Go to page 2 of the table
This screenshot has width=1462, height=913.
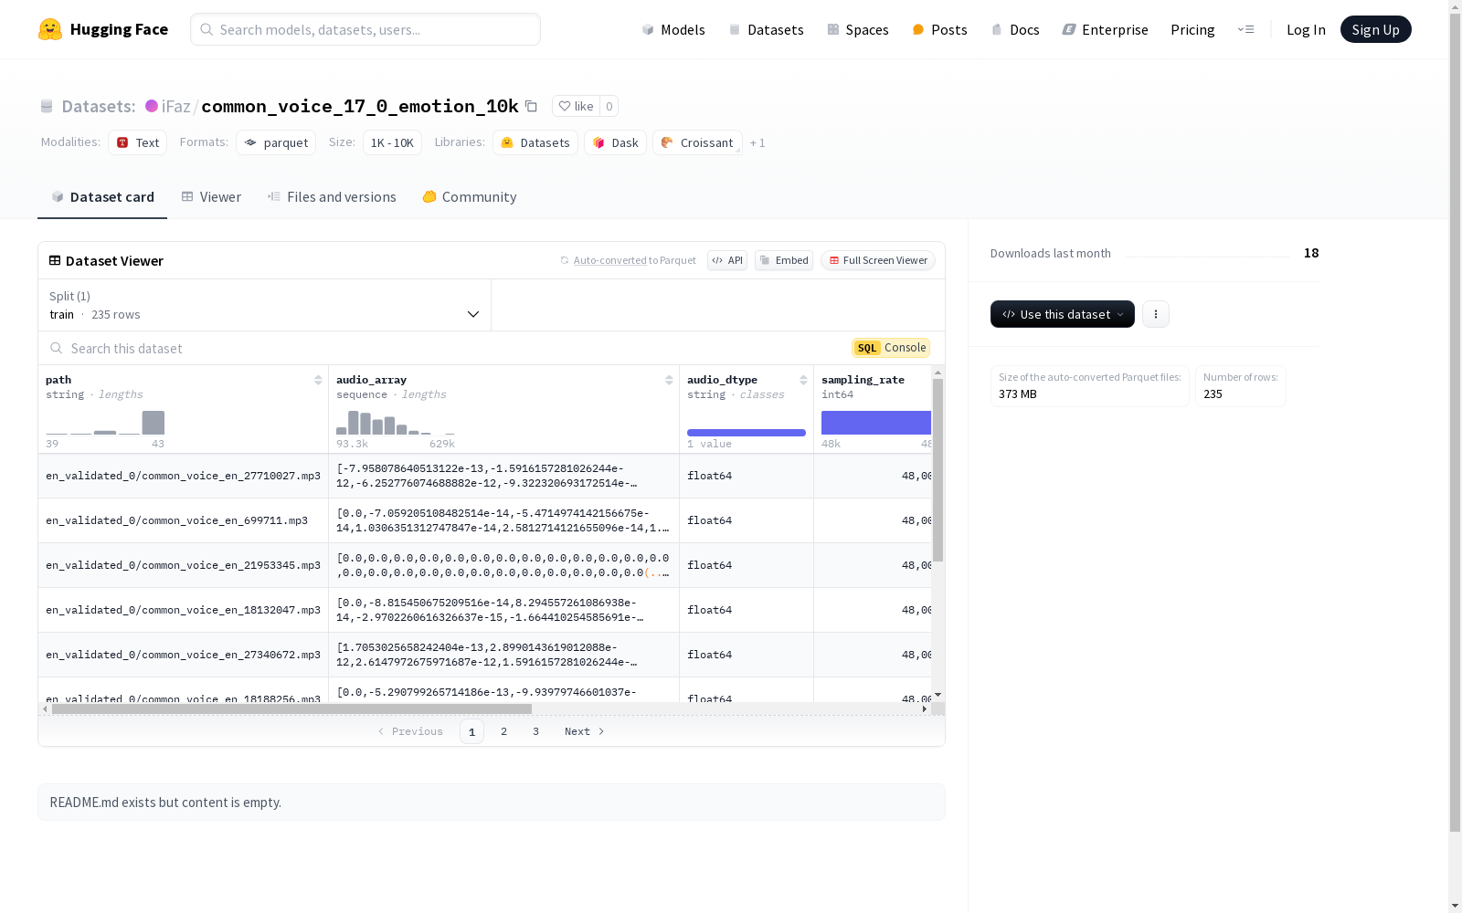[503, 731]
